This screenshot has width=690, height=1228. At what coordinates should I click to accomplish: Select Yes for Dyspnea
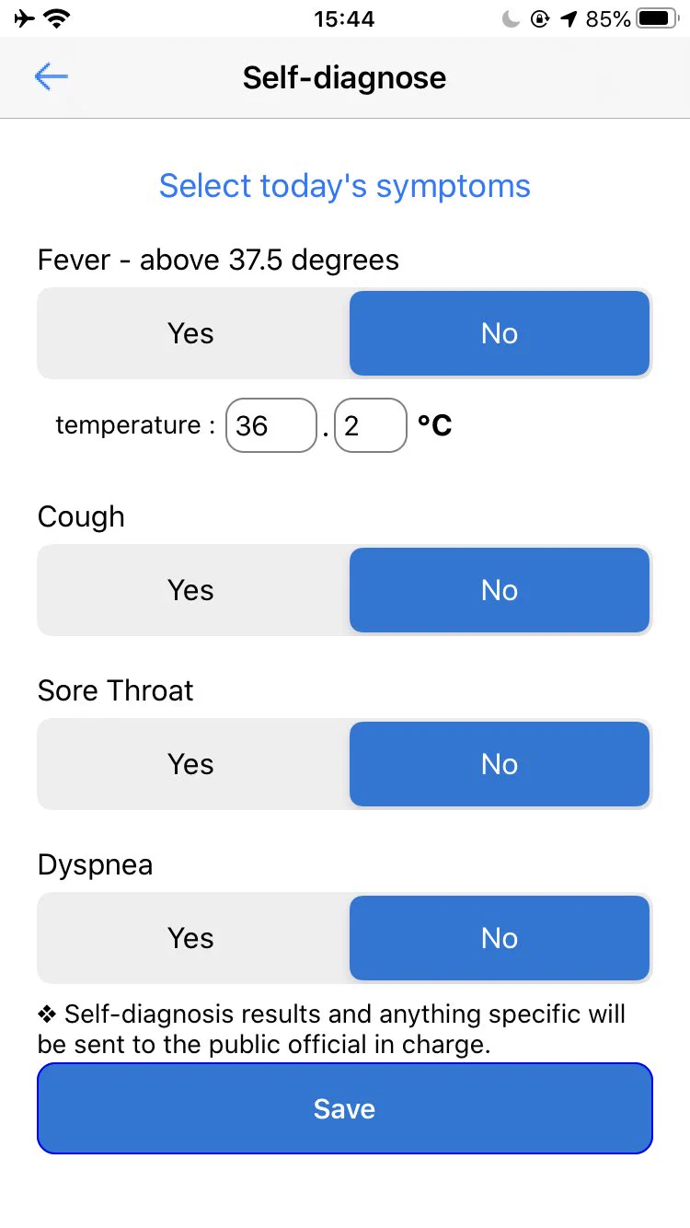(191, 938)
